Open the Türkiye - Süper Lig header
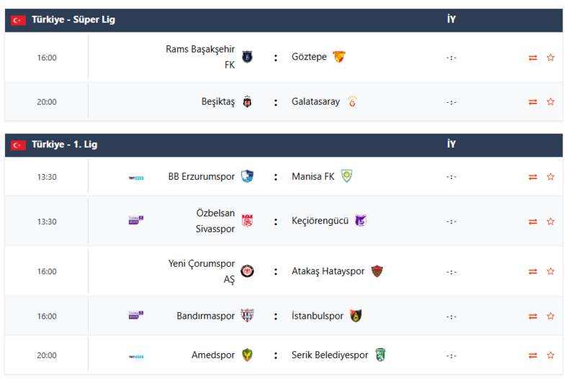The image size is (576, 379). [x=73, y=20]
